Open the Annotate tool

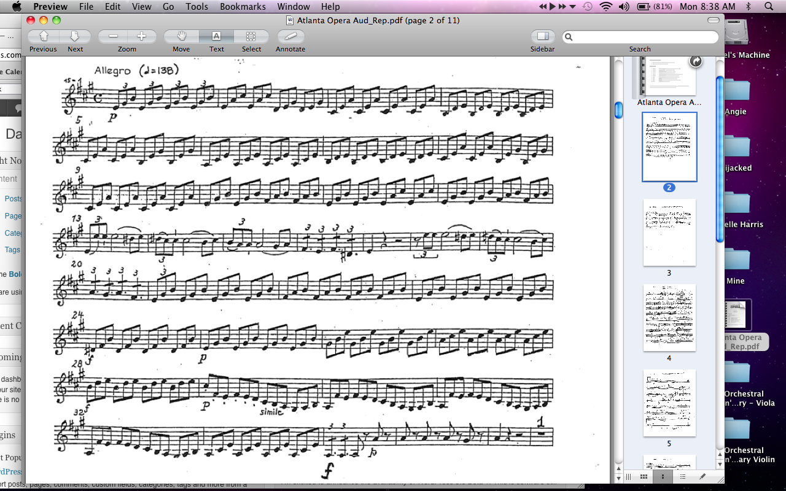tap(290, 36)
